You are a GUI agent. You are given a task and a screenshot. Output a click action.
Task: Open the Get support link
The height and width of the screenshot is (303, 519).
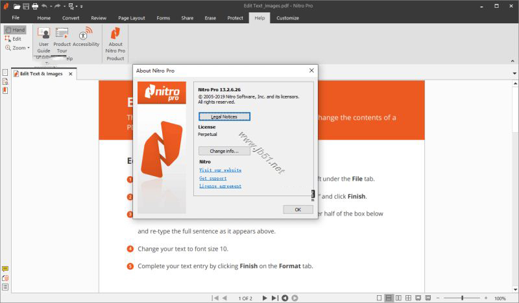pos(213,178)
